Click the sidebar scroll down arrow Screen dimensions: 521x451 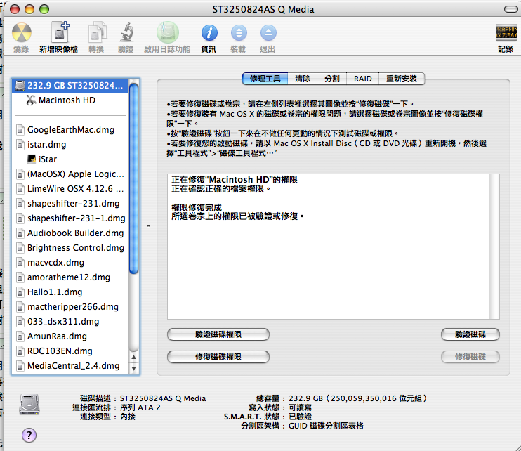tap(133, 368)
